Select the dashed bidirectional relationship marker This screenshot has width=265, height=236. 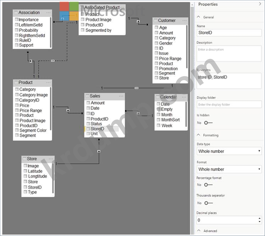point(53,61)
